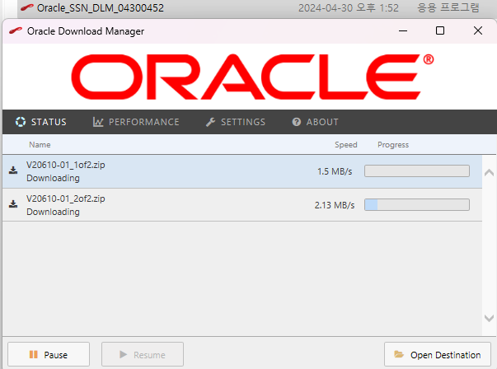Minimize the Oracle Download Manager window
This screenshot has height=369, width=497.
coord(403,30)
